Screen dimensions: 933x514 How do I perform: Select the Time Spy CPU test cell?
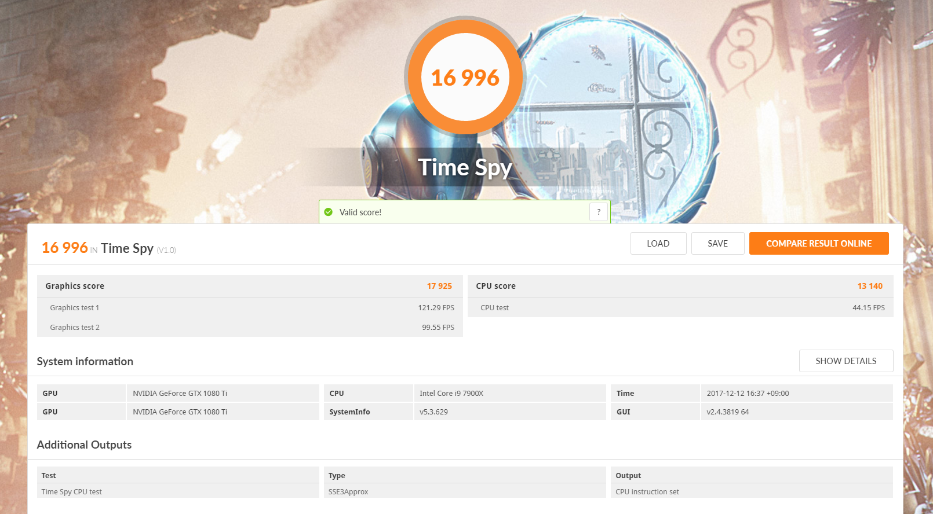coord(178,491)
